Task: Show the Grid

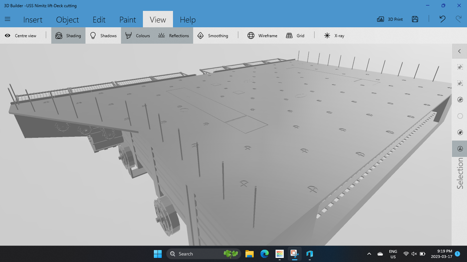Action: [295, 35]
